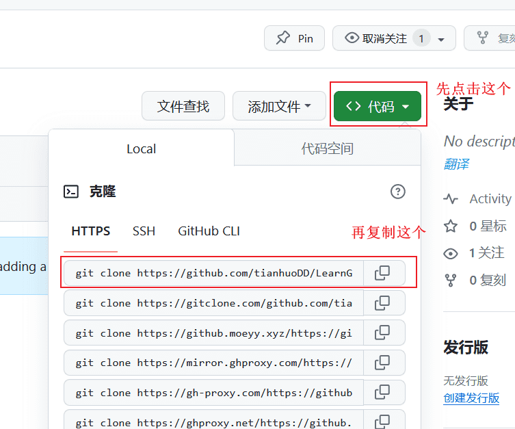The image size is (515, 429).
Task: Copy the github.com/tianhuoDD clone command
Action: point(382,273)
